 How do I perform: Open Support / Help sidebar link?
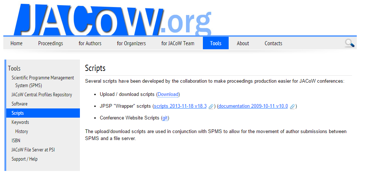pyautogui.click(x=25, y=159)
